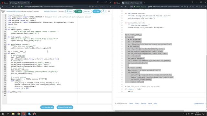Collapse the 'def start' fold arrow at line 9
The height and width of the screenshot is (116, 207).
click(x=6, y=30)
